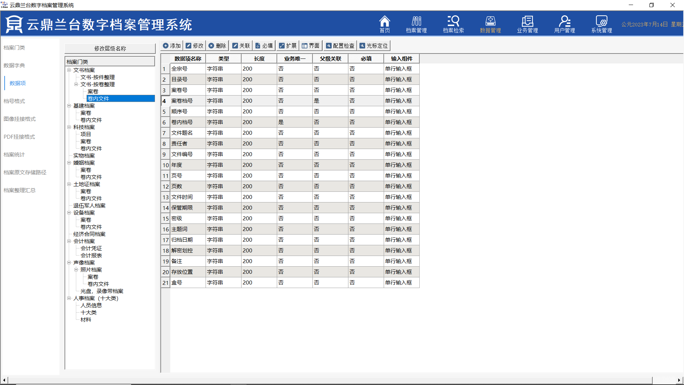Click the 配置检查 config check button

point(340,46)
